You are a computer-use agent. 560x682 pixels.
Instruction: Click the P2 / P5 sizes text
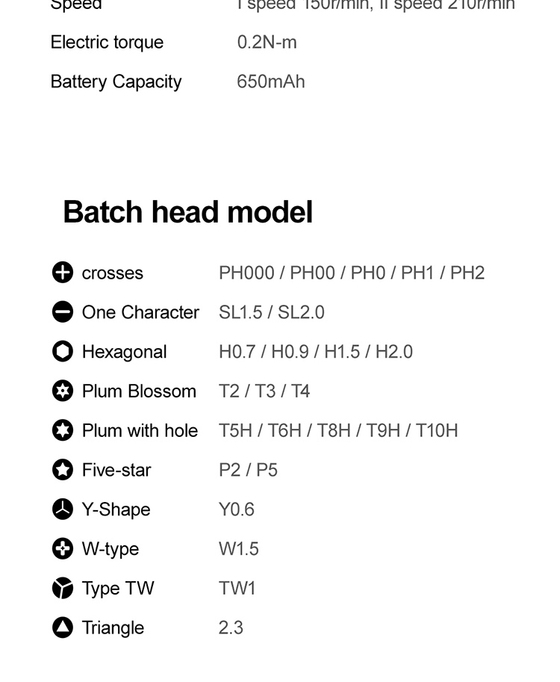tap(248, 470)
